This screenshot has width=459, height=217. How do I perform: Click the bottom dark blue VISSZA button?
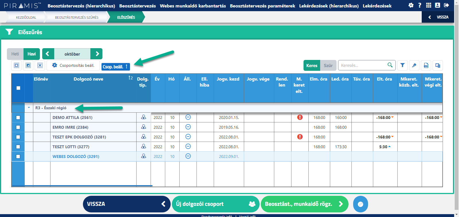[x=127, y=204]
